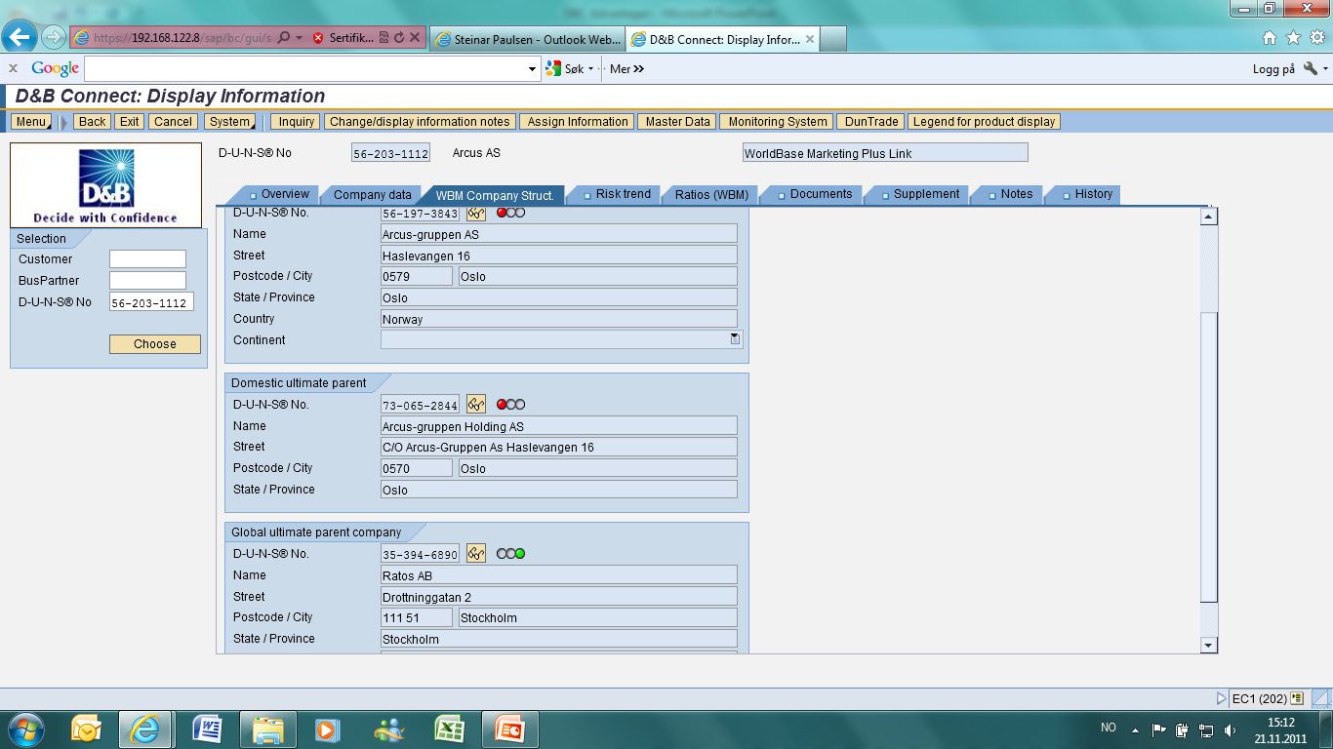Click Change/display information notes button
Image resolution: width=1333 pixels, height=749 pixels.
click(420, 122)
